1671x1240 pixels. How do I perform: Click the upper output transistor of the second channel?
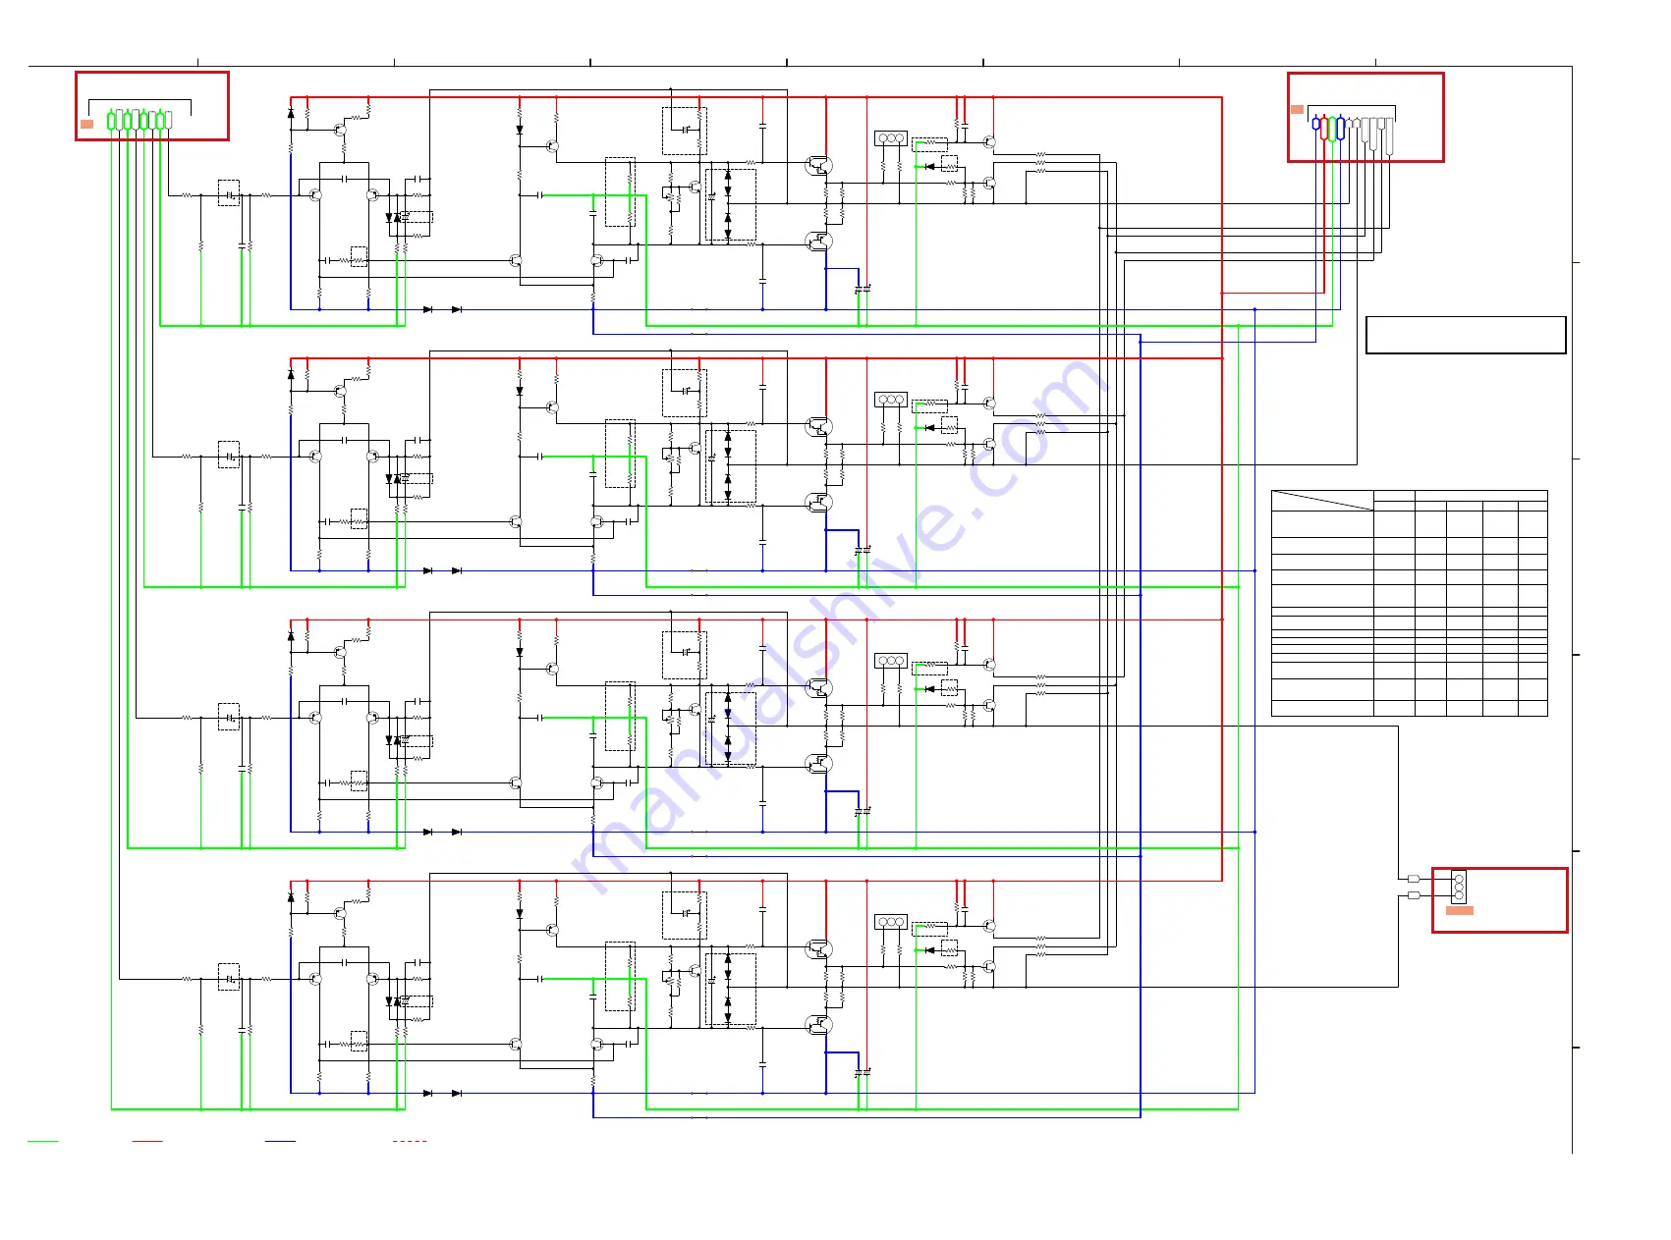click(x=818, y=426)
